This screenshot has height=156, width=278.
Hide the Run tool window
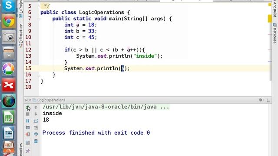tap(268, 100)
